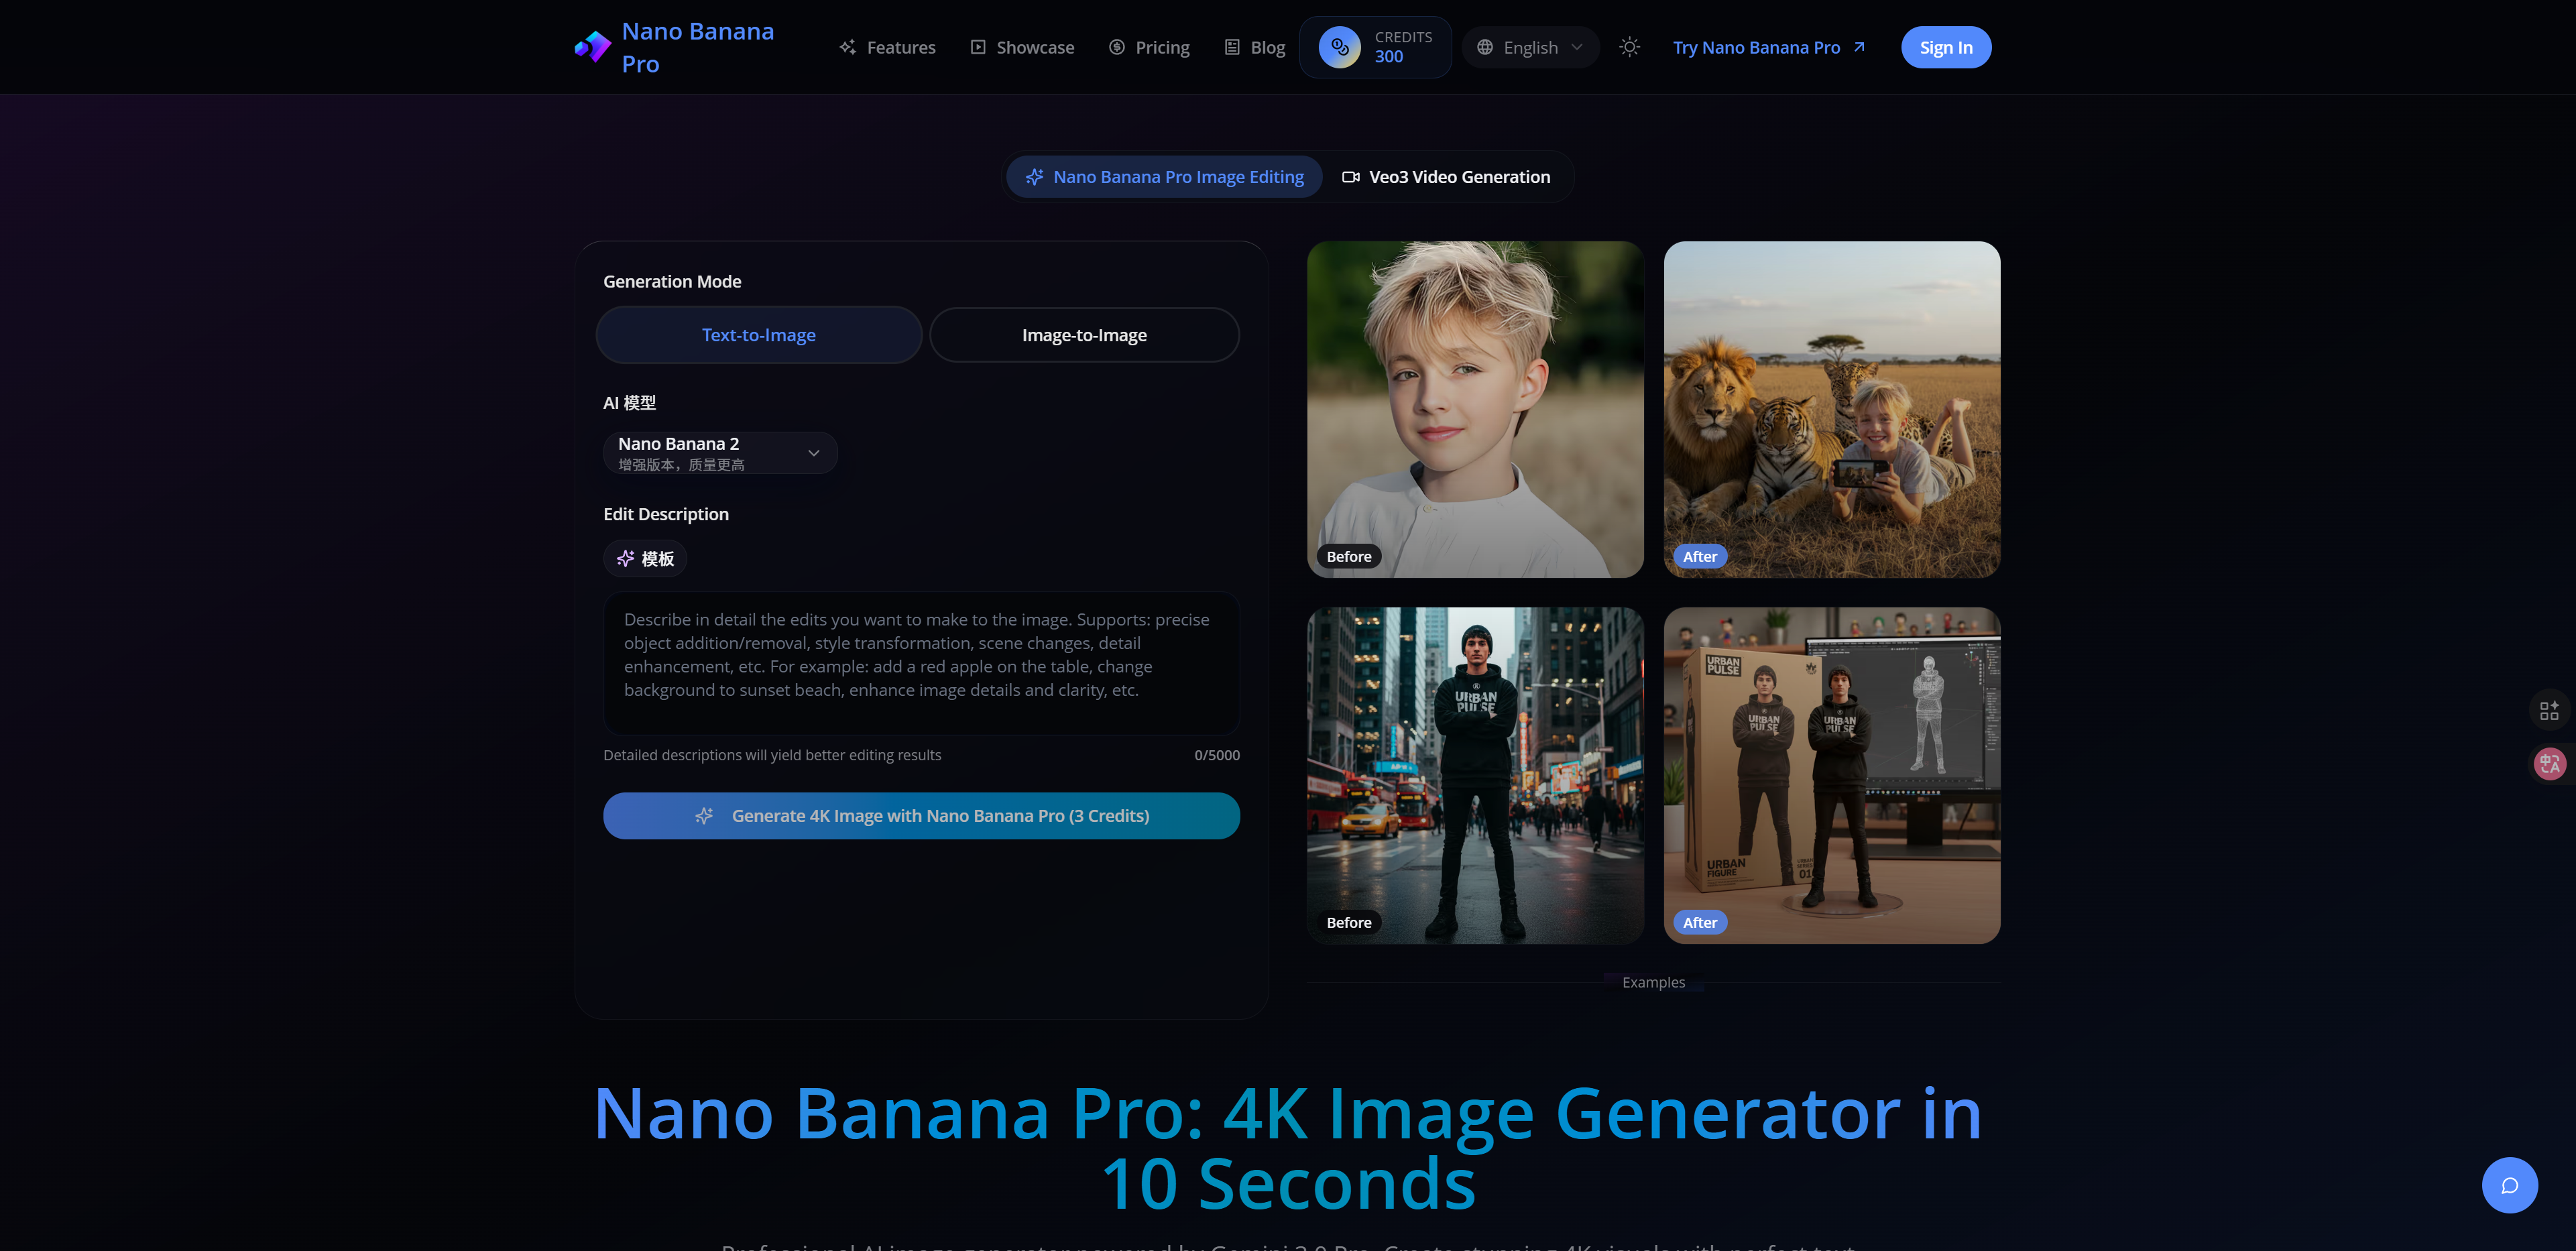This screenshot has height=1251, width=2576.
Task: Click the Showcase icon in the navigation bar
Action: pyautogui.click(x=977, y=46)
